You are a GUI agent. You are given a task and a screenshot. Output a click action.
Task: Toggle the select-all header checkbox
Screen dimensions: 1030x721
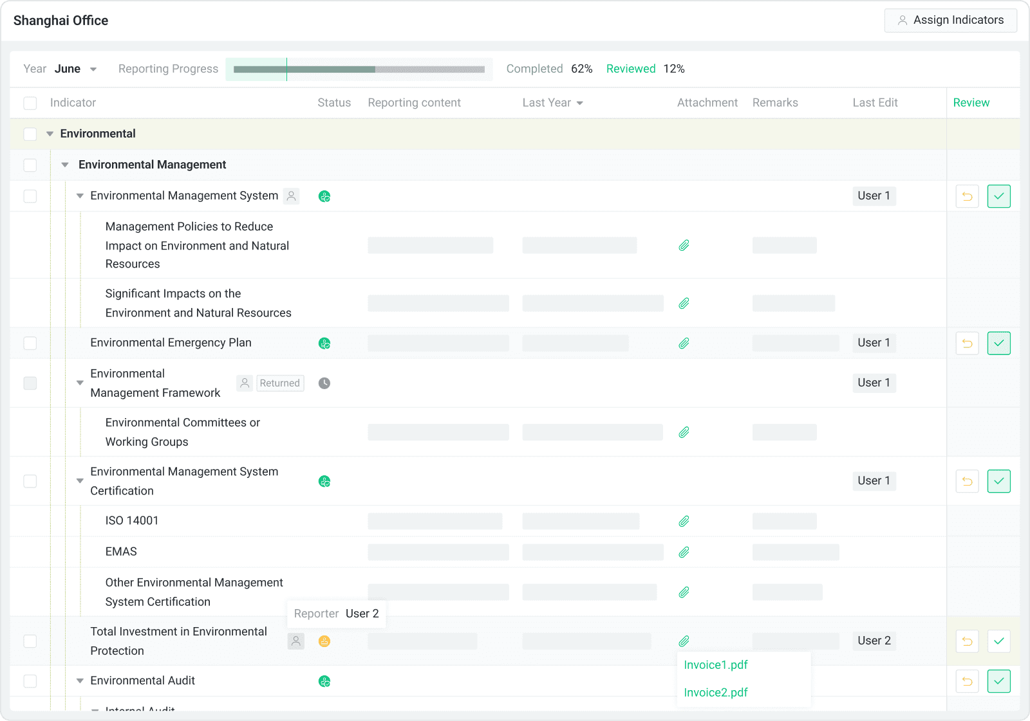(x=30, y=103)
